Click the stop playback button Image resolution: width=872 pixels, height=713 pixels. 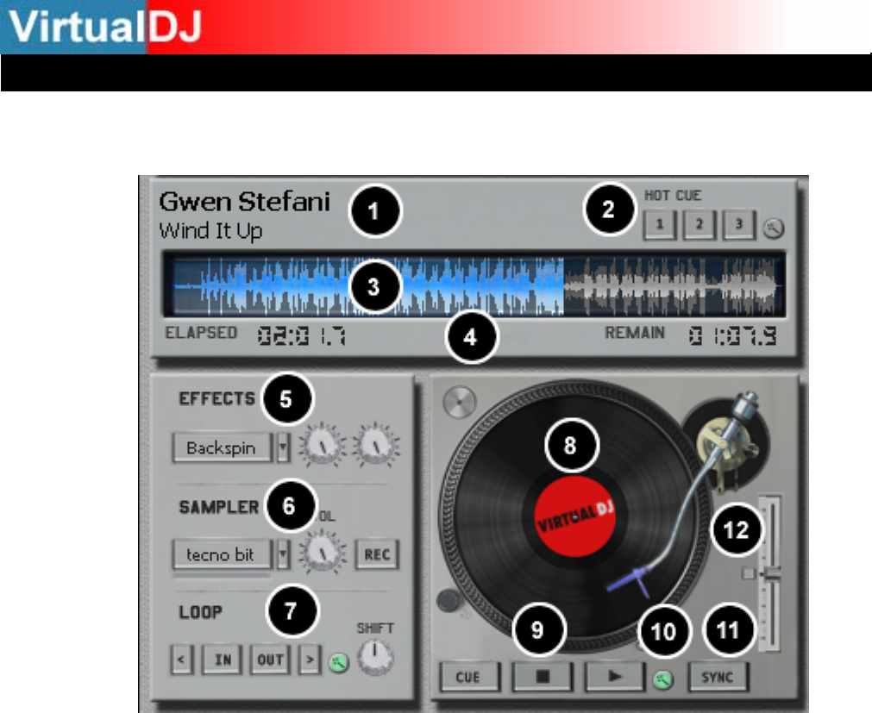(543, 676)
